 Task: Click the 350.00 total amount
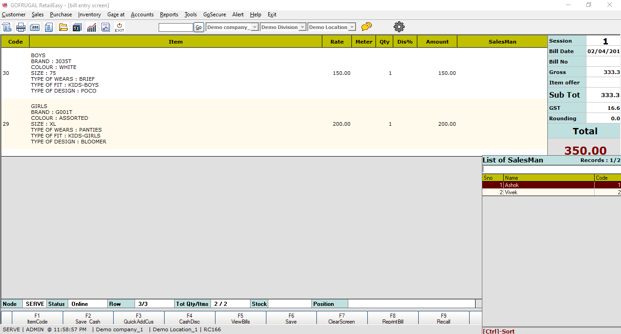[x=586, y=151]
